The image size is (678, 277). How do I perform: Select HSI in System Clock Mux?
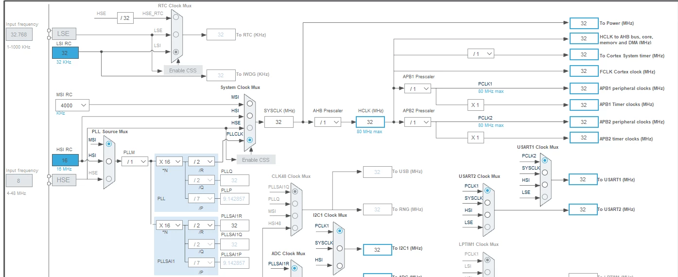point(250,116)
